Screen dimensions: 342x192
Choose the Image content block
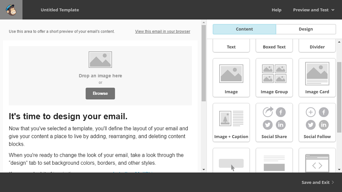coord(231,78)
